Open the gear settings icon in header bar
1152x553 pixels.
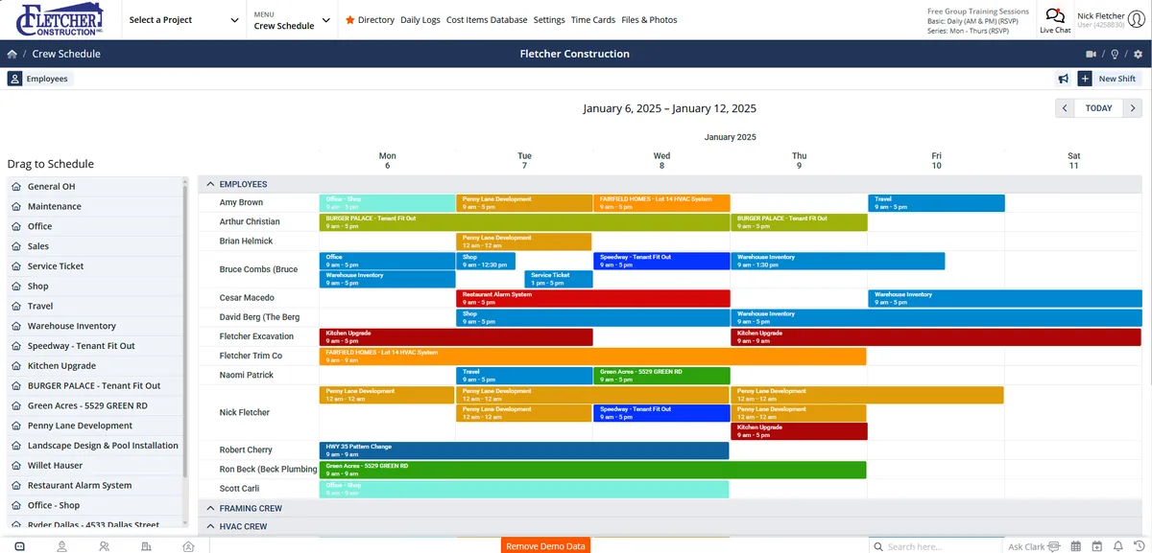coord(1138,54)
